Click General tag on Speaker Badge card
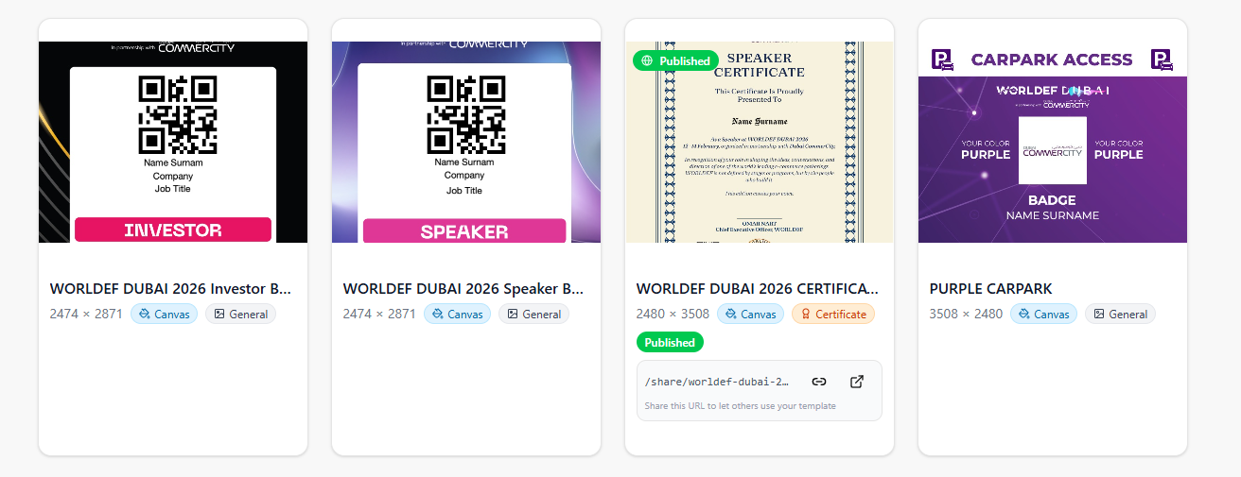 533,315
